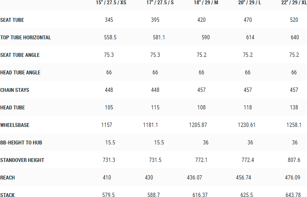
Task: Click the standover height value 807.6
Action: click(x=294, y=160)
